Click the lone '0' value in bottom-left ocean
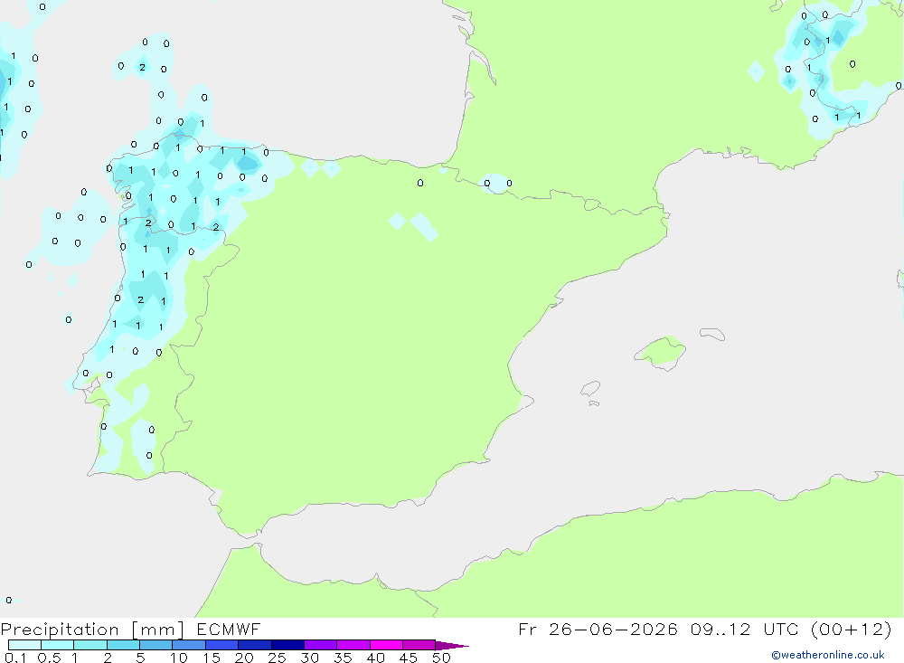The height and width of the screenshot is (663, 904). pos(9,600)
